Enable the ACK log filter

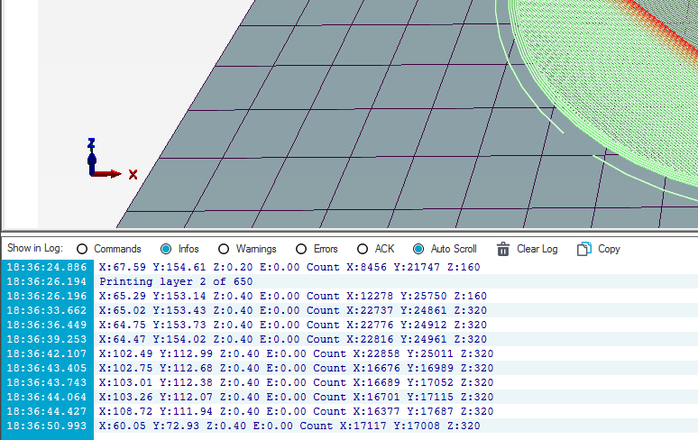[x=363, y=249]
